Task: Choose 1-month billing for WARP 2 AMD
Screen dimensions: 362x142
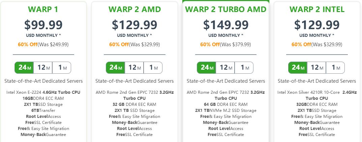Action: pos(153,68)
